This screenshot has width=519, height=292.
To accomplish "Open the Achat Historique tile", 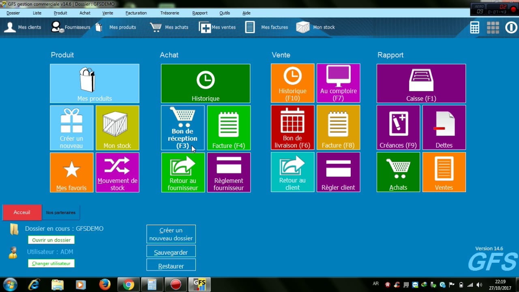I will (x=206, y=83).
